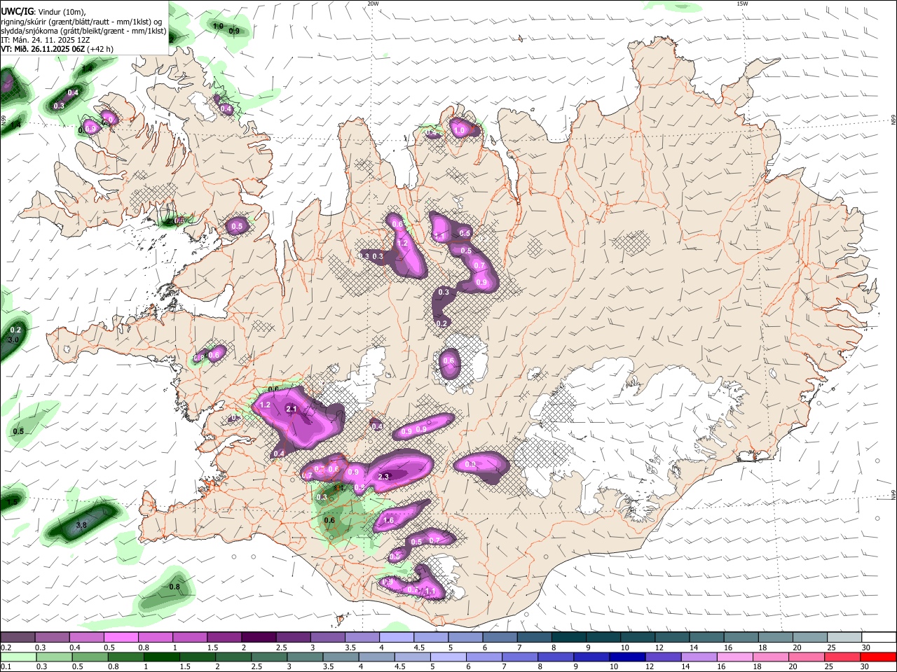Click the '2.1' snowfall value label
Viewport: 897px width, 672px height.
click(292, 409)
